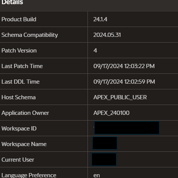Click the 'Last Patch Time' label
This screenshot has width=178, height=178.
click(22, 66)
